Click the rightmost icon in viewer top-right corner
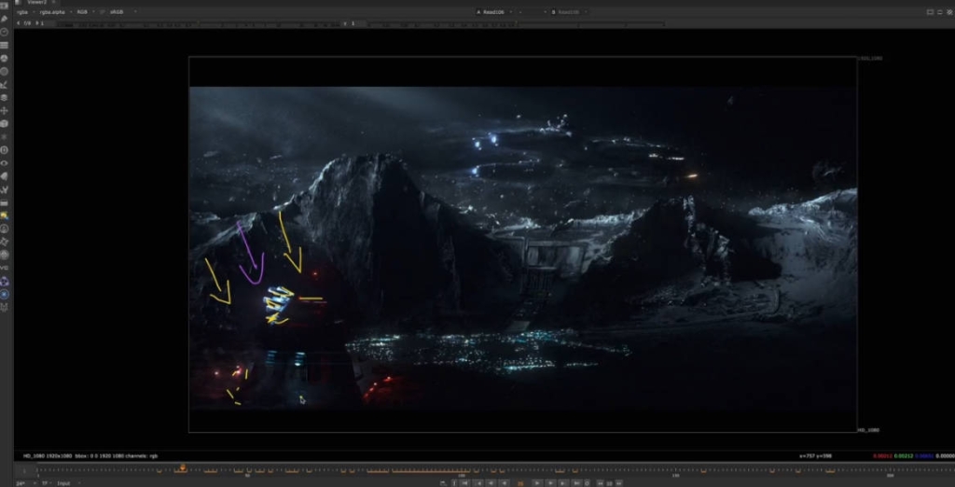955x487 pixels. pyautogui.click(x=949, y=11)
